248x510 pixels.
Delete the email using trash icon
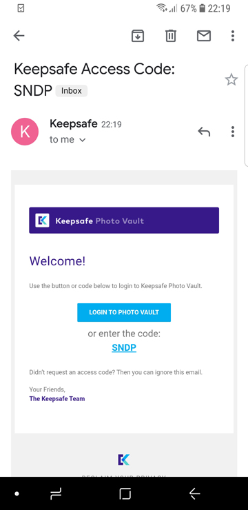(171, 36)
